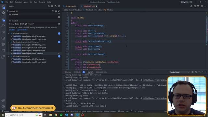The height and width of the screenshot is (117, 208).
Task: Toggle the primary side bar layout icon
Action: point(181,2)
